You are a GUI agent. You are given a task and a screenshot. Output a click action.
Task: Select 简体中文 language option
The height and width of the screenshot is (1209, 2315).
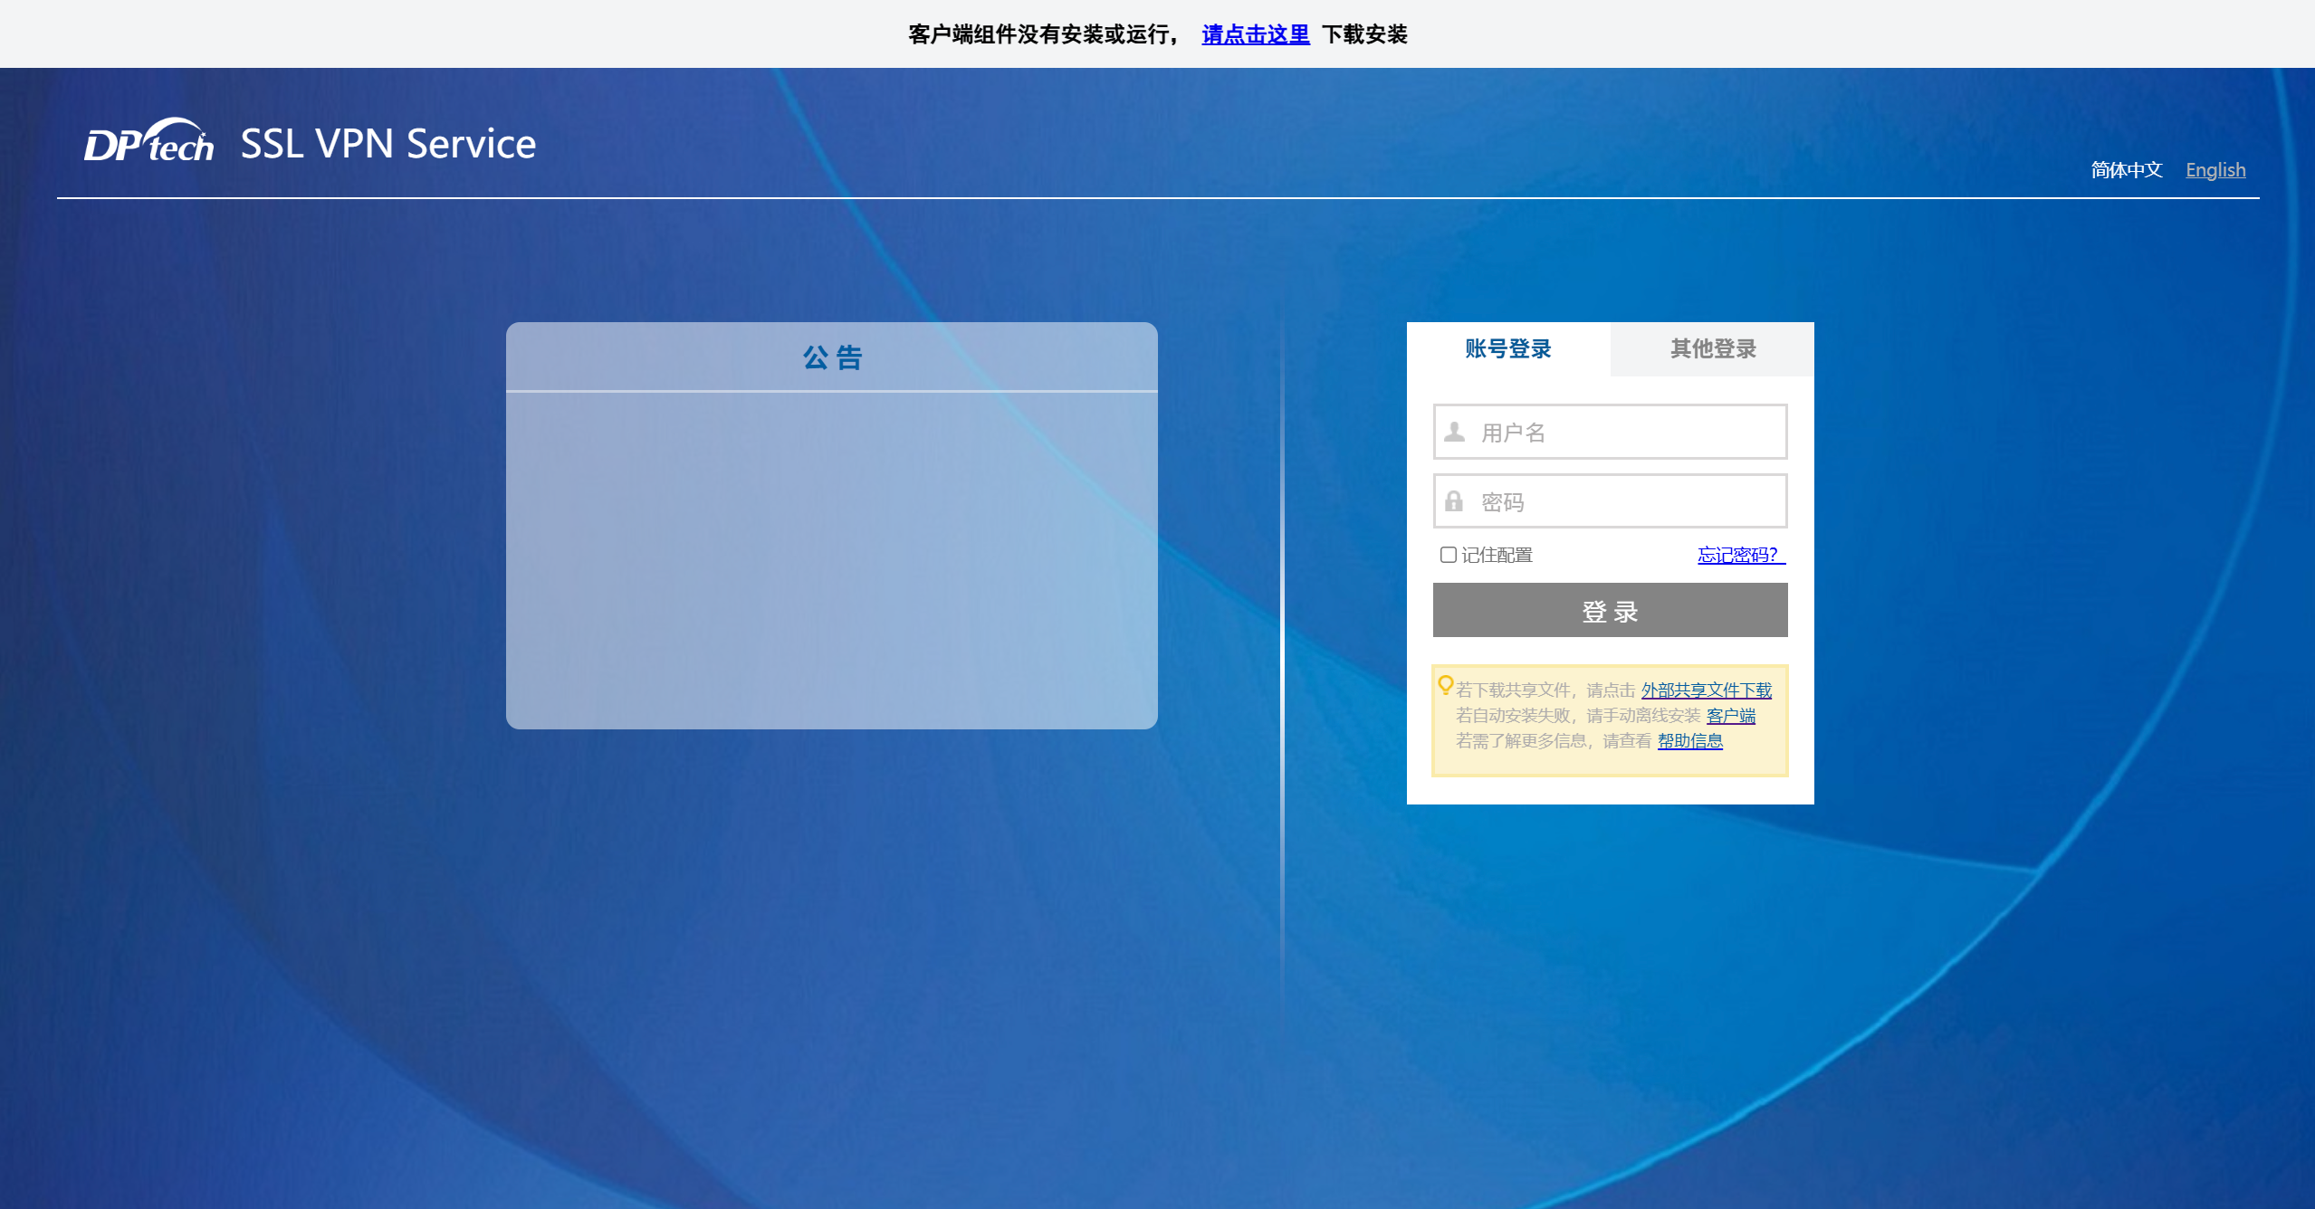[x=2126, y=170]
